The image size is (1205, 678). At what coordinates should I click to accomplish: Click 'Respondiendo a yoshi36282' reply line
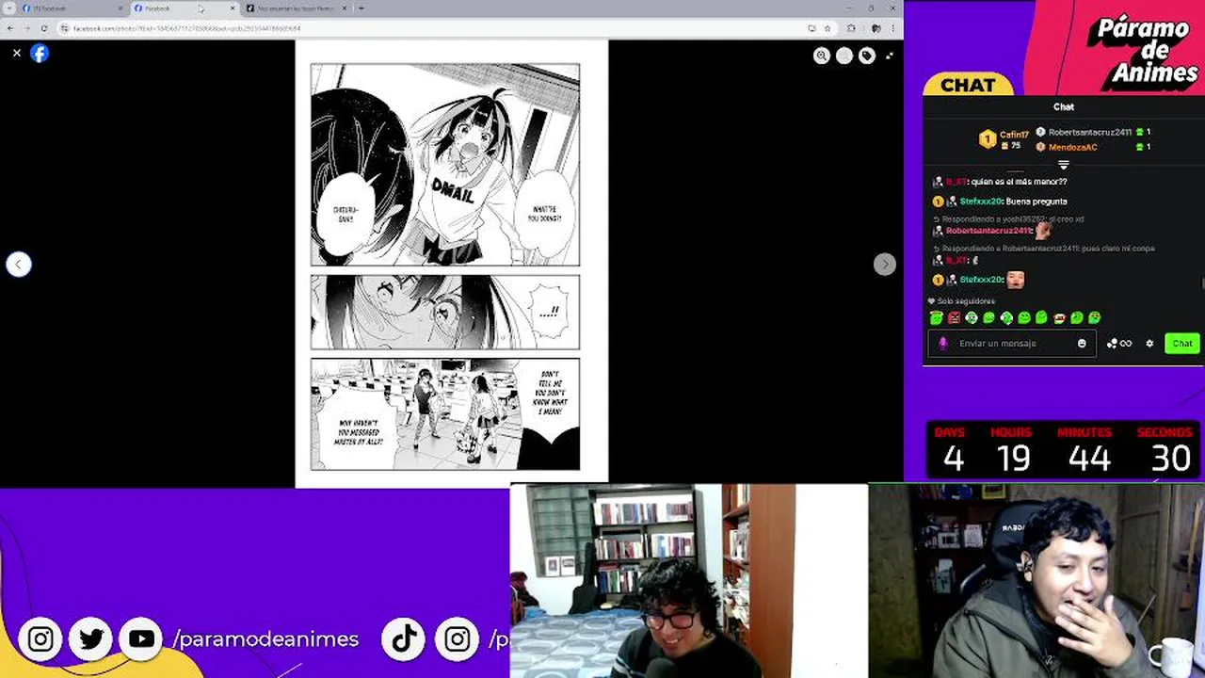[1007, 219]
